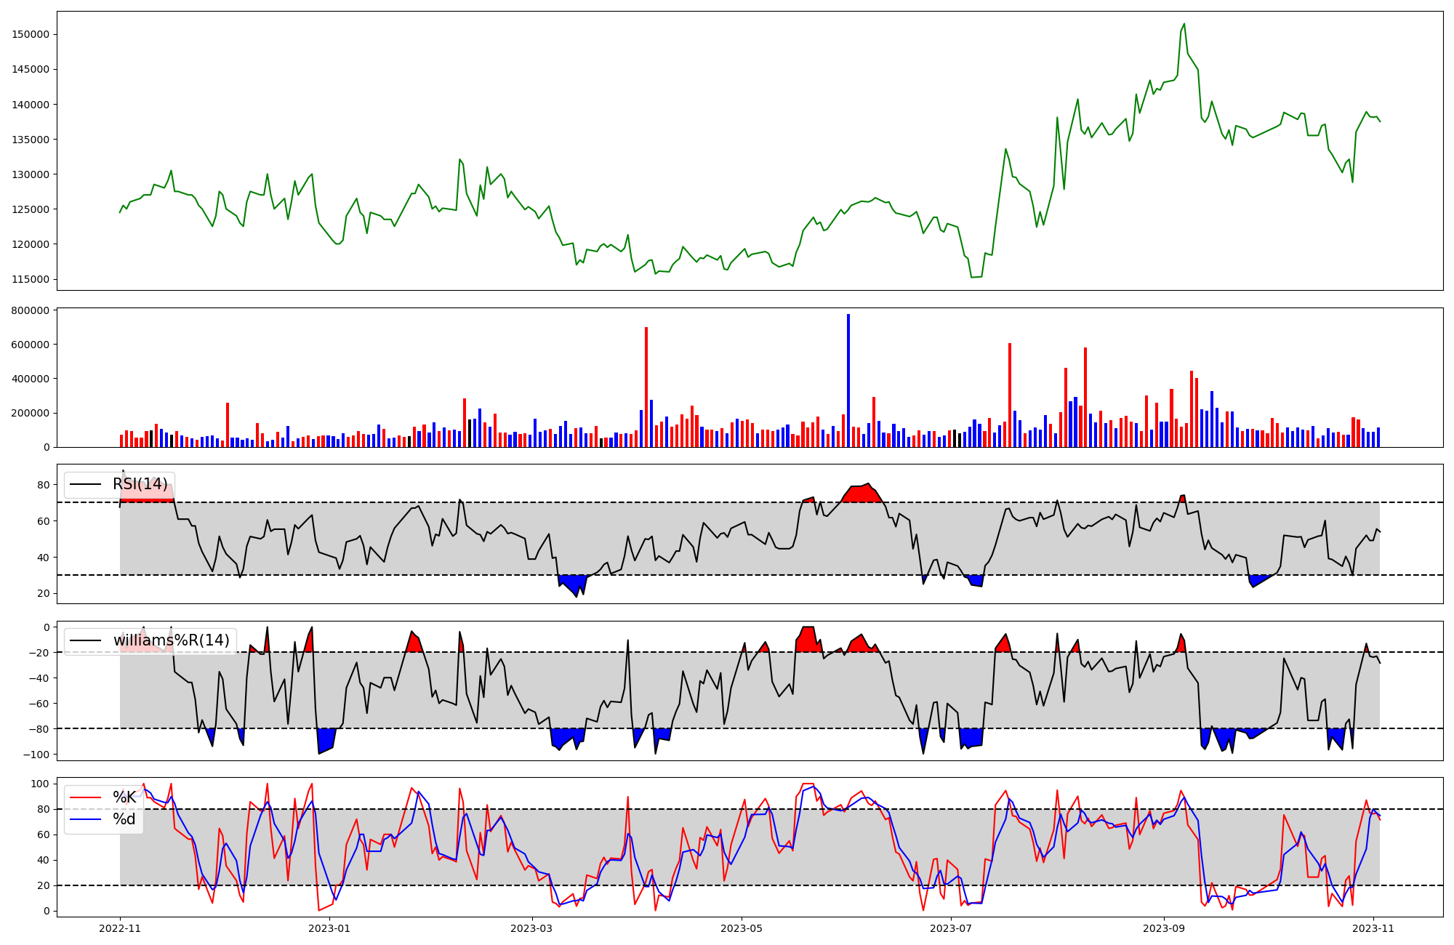This screenshot has width=1454, height=945.
Task: Click the 2023-01 date tick label
Action: [x=329, y=928]
